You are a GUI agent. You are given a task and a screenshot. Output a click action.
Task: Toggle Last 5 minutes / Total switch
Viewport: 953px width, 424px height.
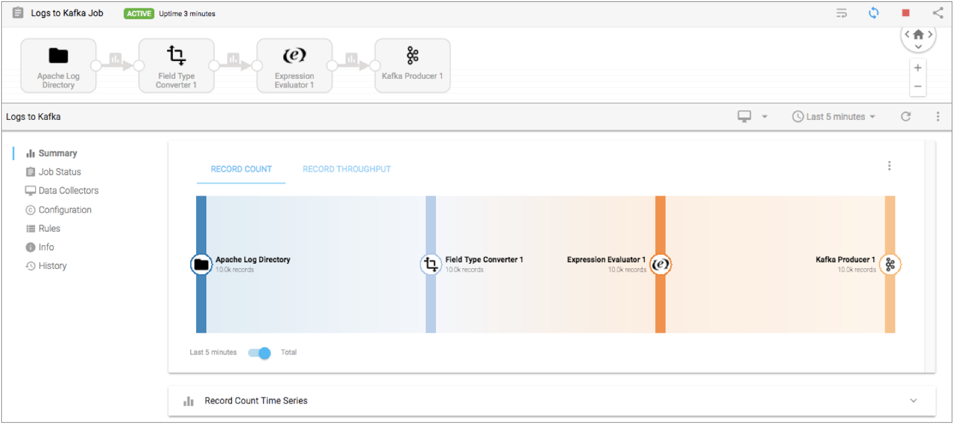pyautogui.click(x=259, y=352)
